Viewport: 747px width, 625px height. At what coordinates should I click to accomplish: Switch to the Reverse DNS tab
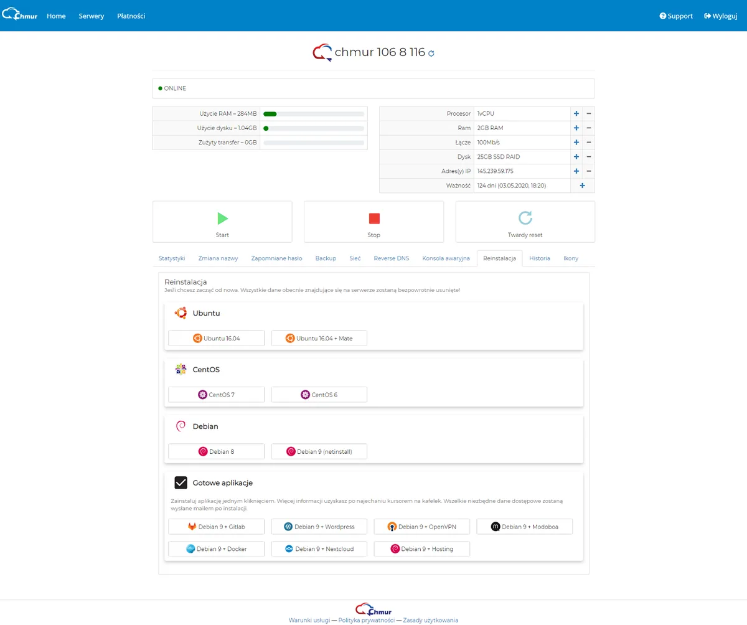[x=392, y=258]
